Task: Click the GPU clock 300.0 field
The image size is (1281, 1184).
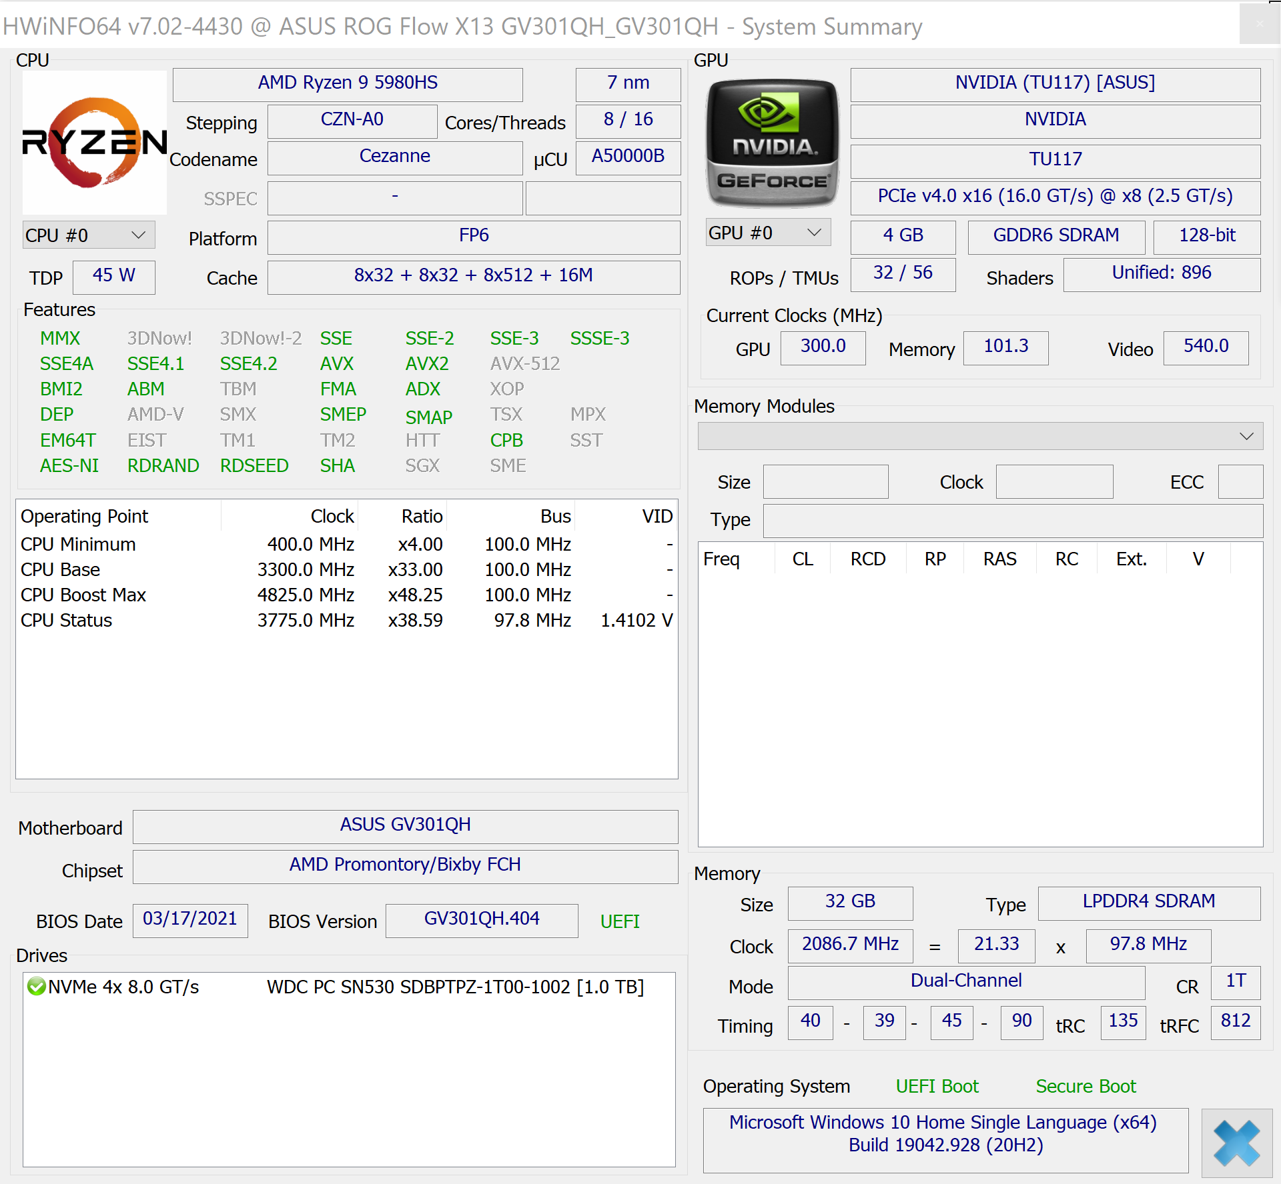Action: (x=823, y=348)
